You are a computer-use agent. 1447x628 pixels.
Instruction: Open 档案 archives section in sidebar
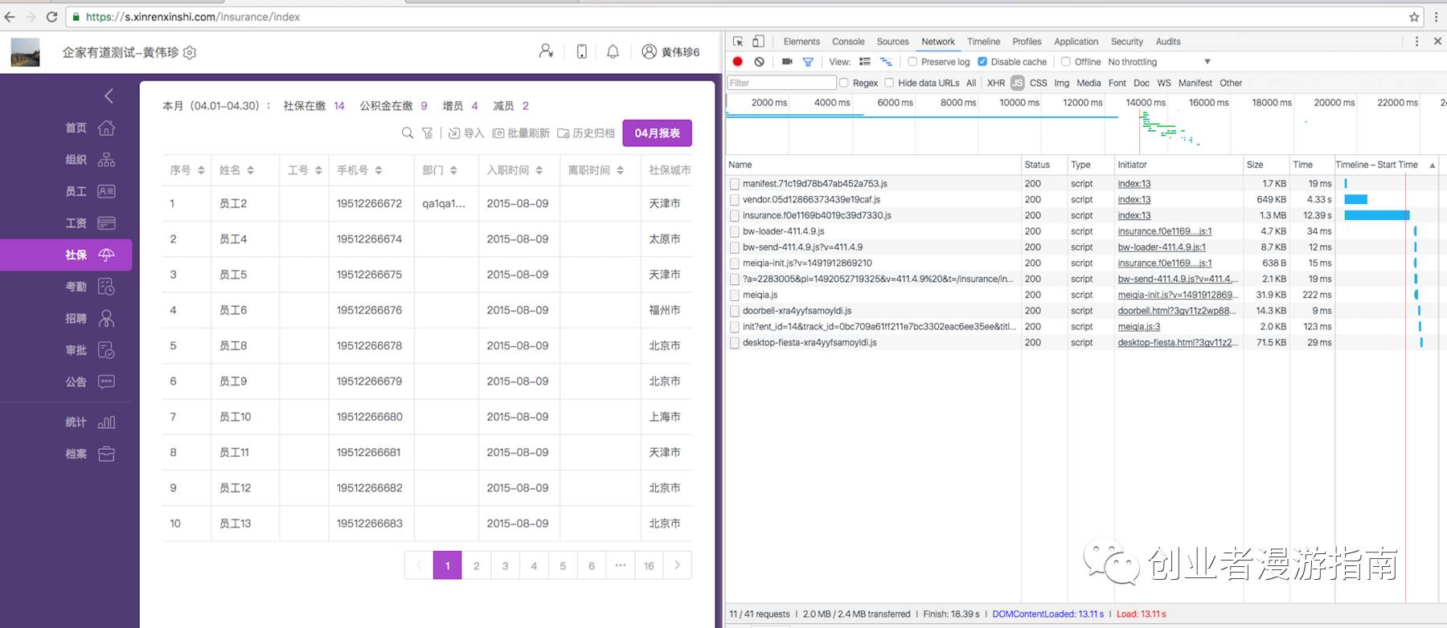(90, 454)
